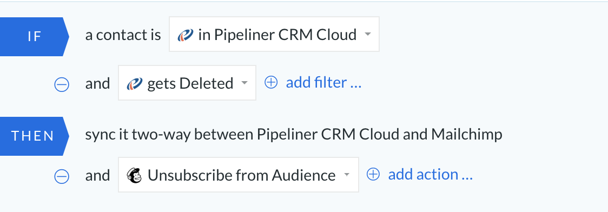The width and height of the screenshot is (608, 212).
Task: Click 'and' before Unsubscribe from Audience
Action: pyautogui.click(x=97, y=175)
